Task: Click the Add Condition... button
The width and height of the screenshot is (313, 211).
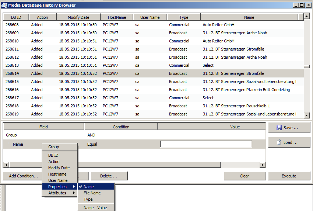Action: 23,176
